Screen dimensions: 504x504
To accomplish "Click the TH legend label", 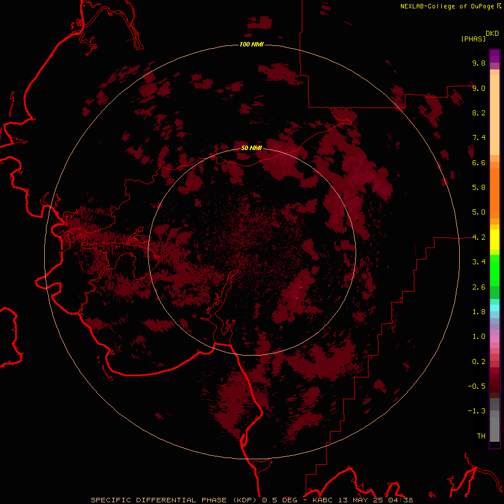I will [x=481, y=436].
